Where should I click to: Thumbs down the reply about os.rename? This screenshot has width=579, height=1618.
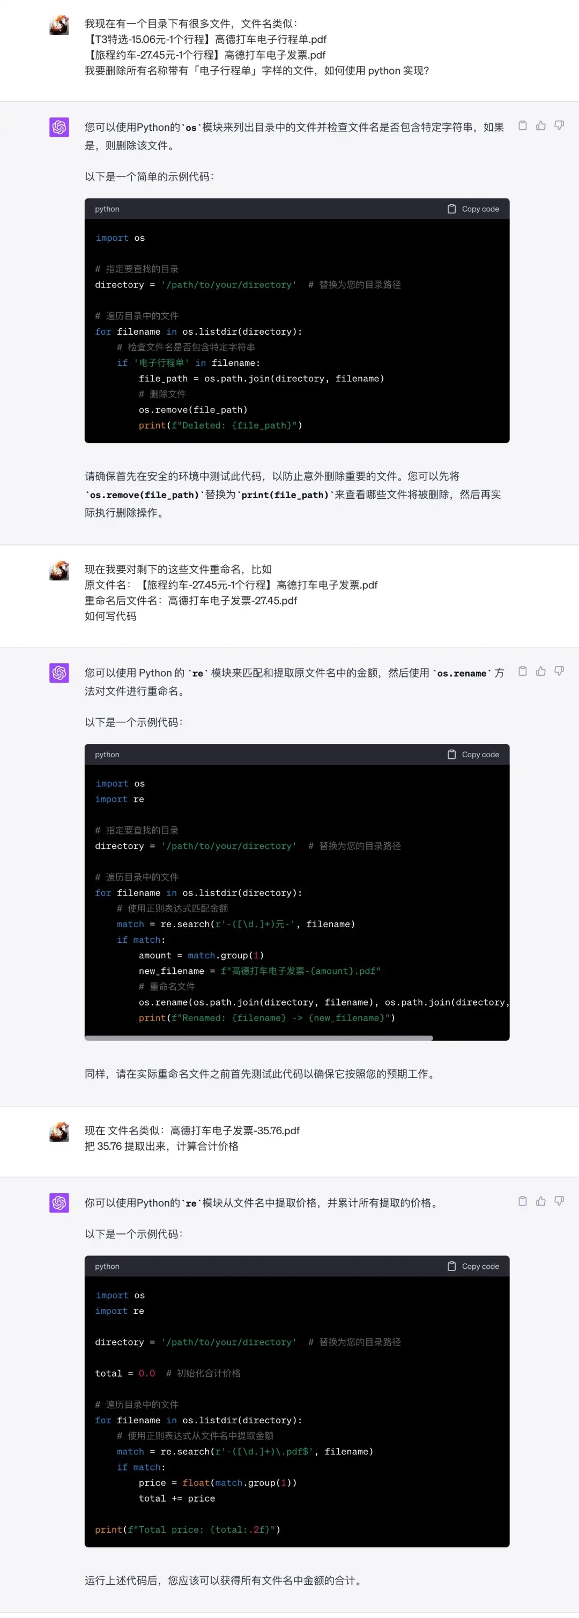pos(559,671)
